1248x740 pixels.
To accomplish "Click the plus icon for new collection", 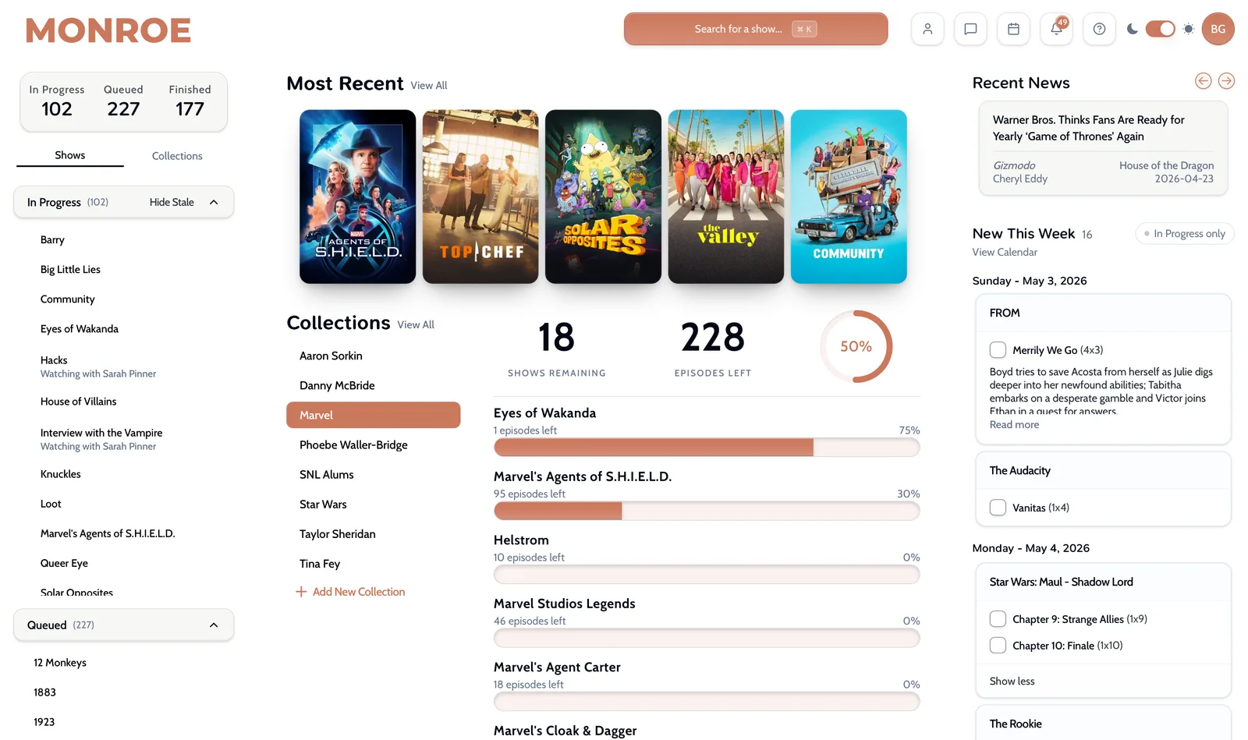I will (301, 592).
